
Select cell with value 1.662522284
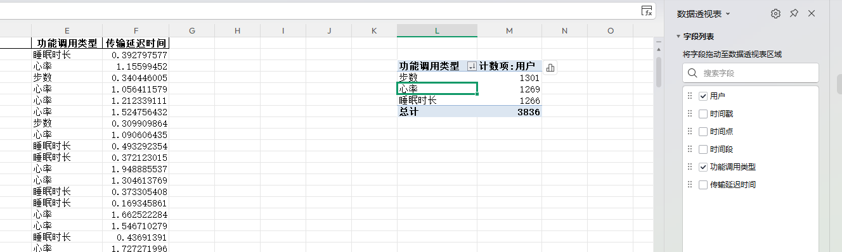tap(135, 214)
